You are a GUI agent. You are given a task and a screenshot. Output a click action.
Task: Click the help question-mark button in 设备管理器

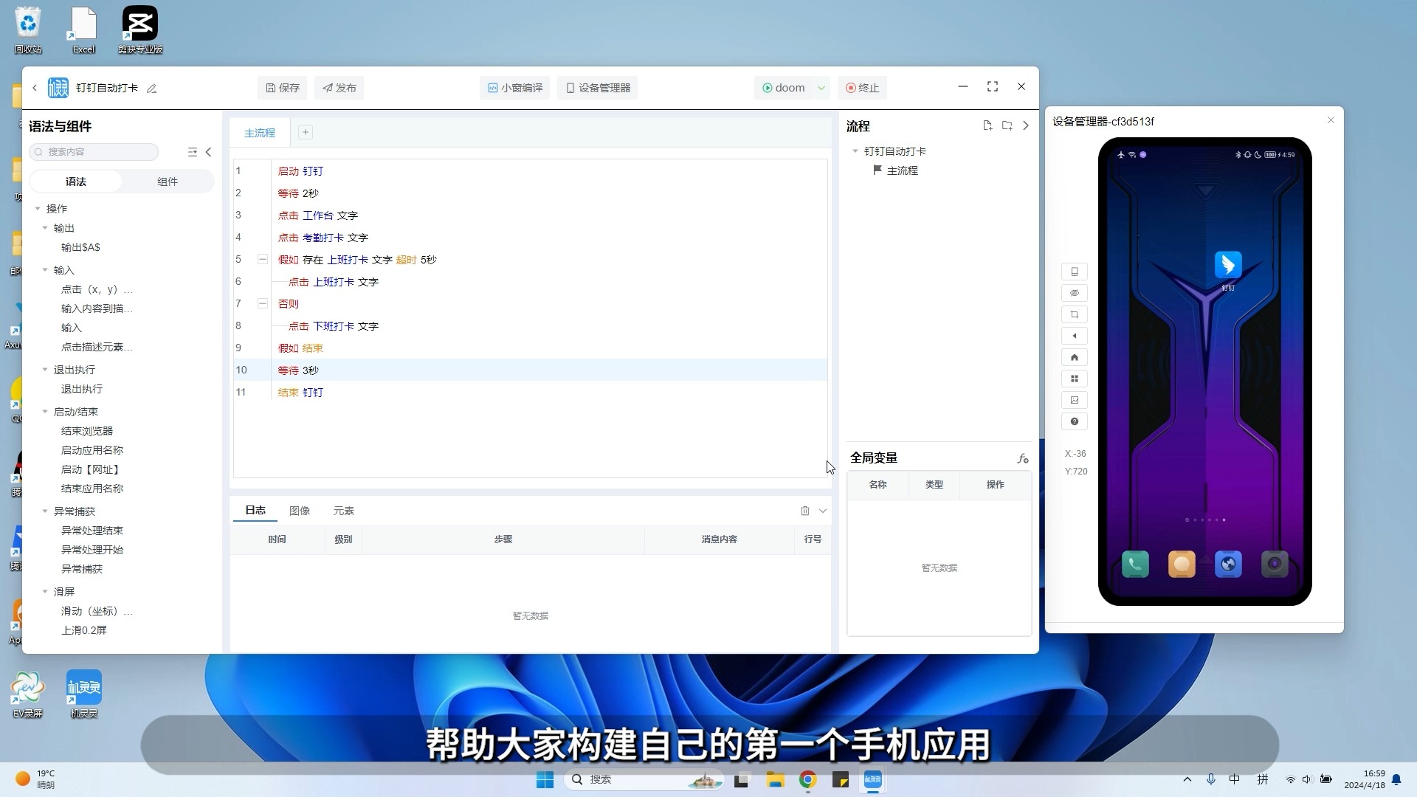click(x=1075, y=421)
